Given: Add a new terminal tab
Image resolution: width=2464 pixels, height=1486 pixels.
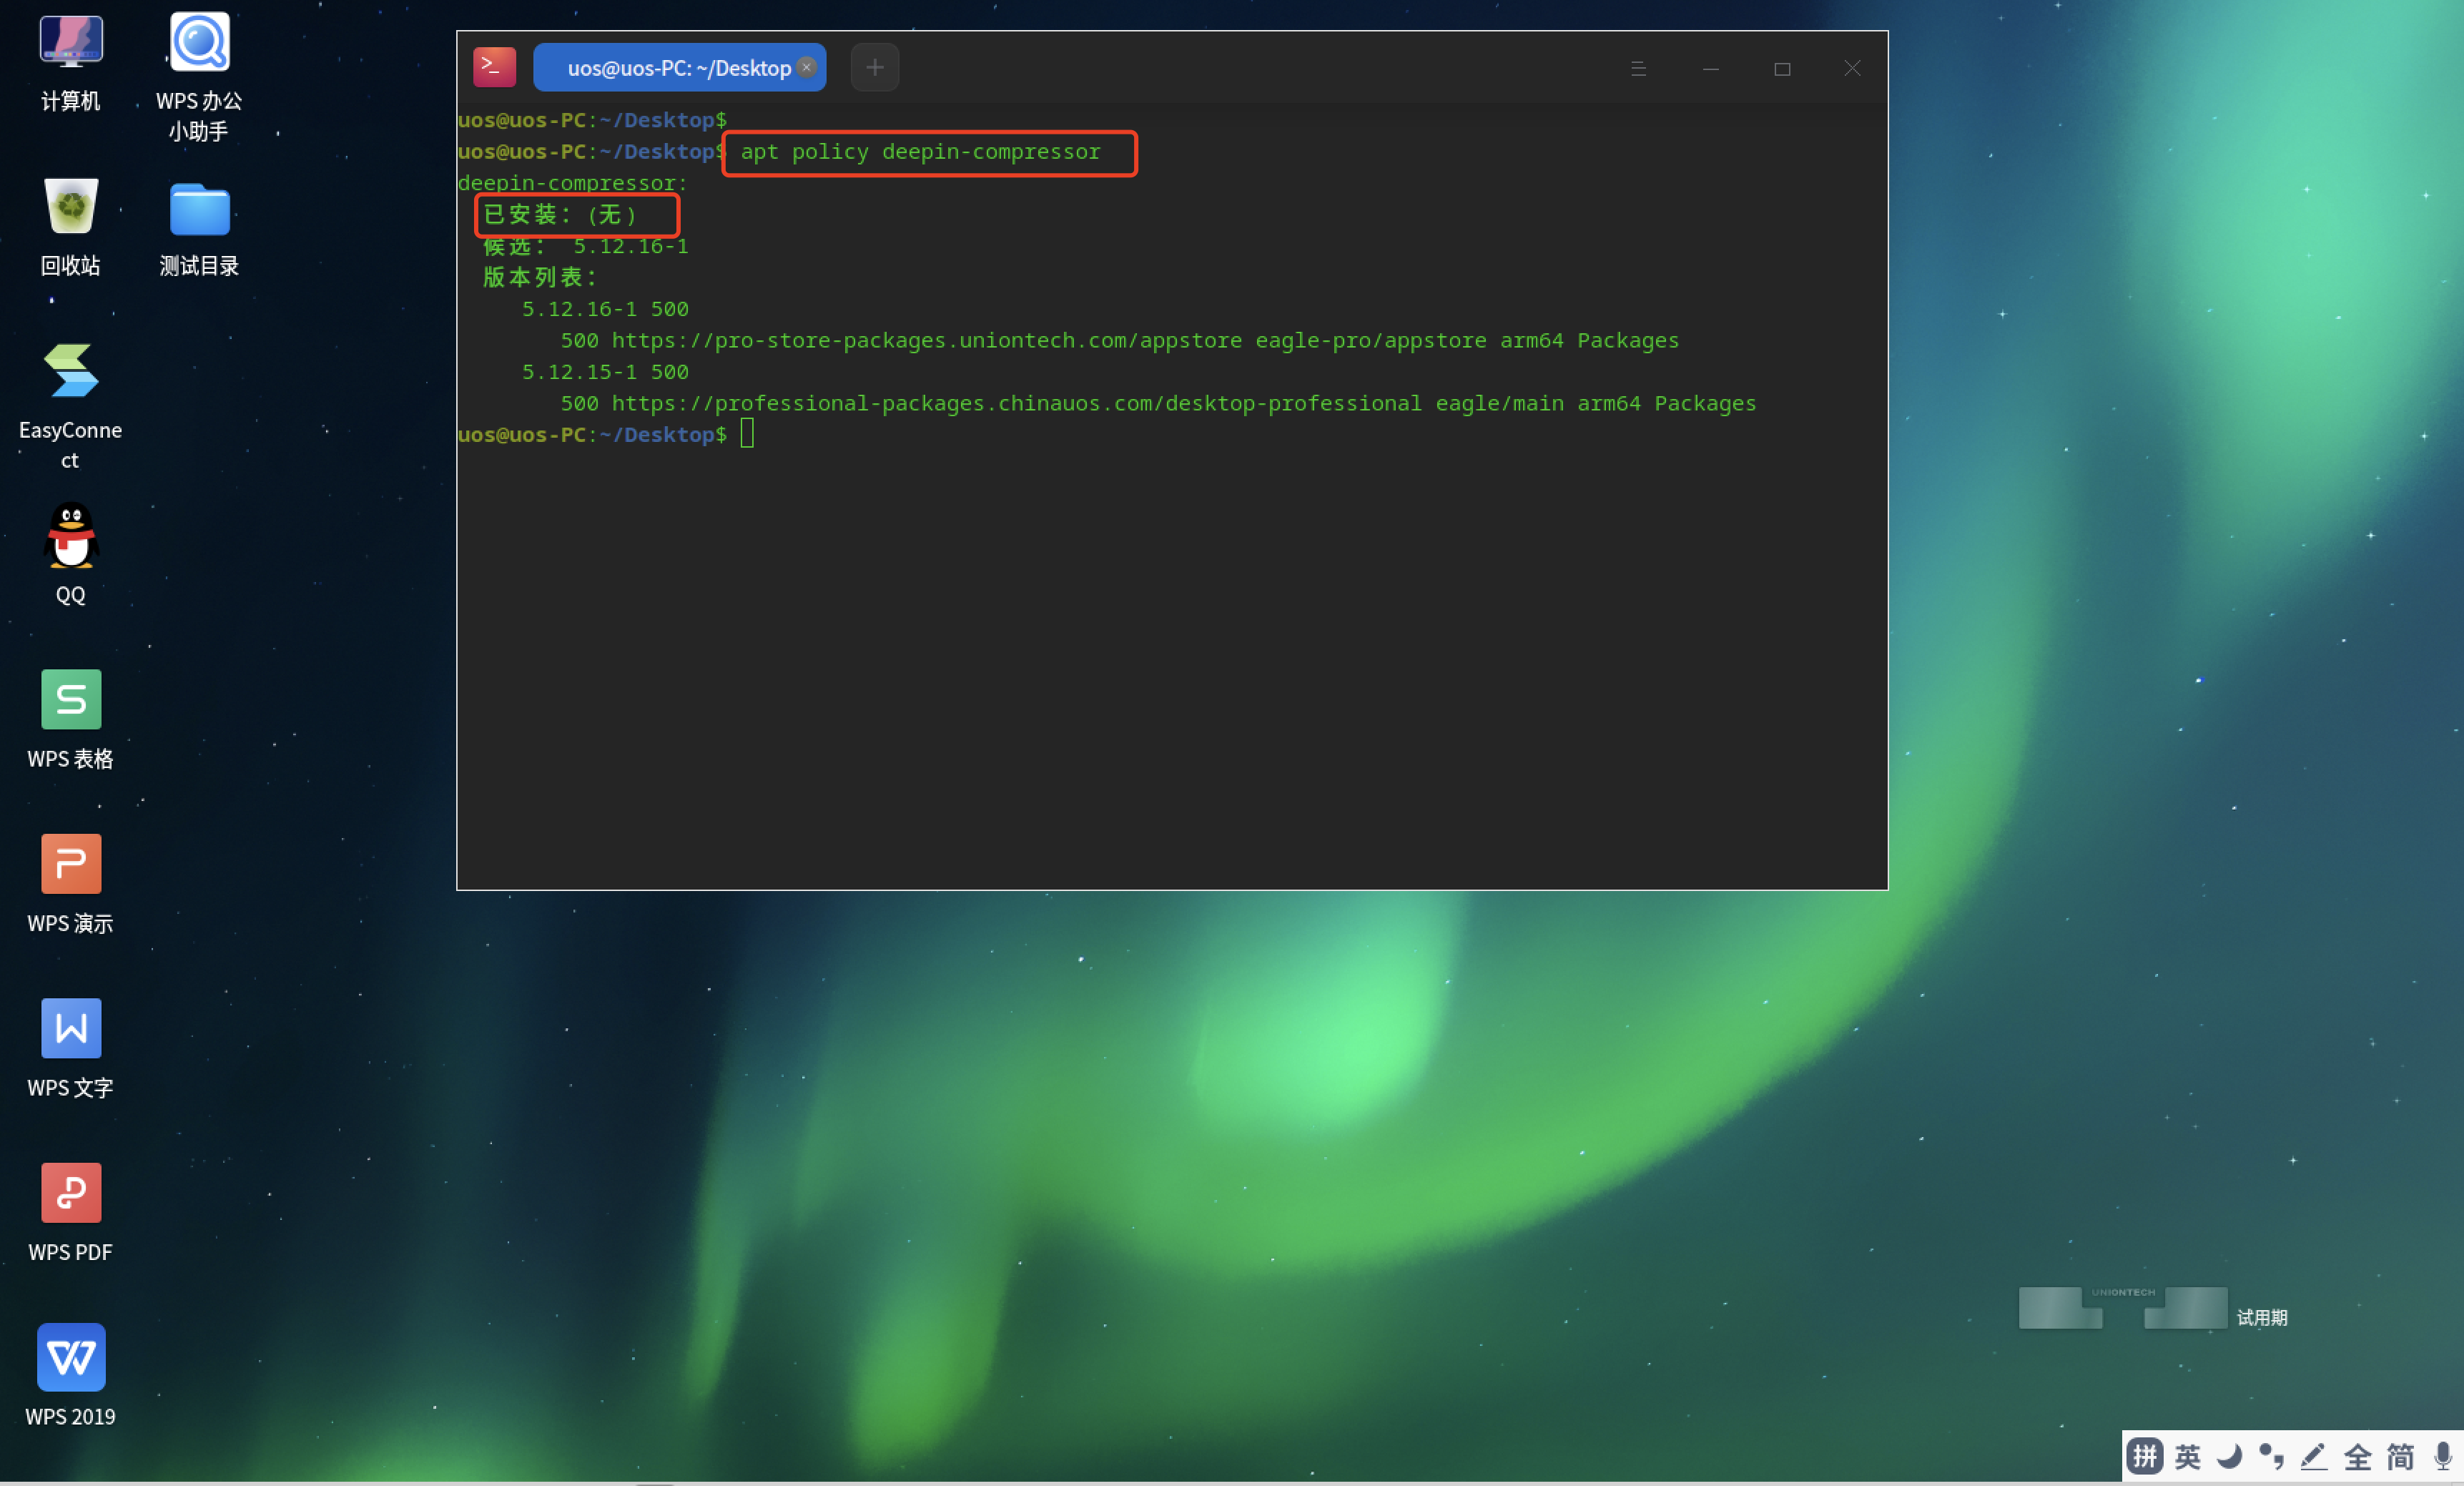Looking at the screenshot, I should click(x=874, y=67).
